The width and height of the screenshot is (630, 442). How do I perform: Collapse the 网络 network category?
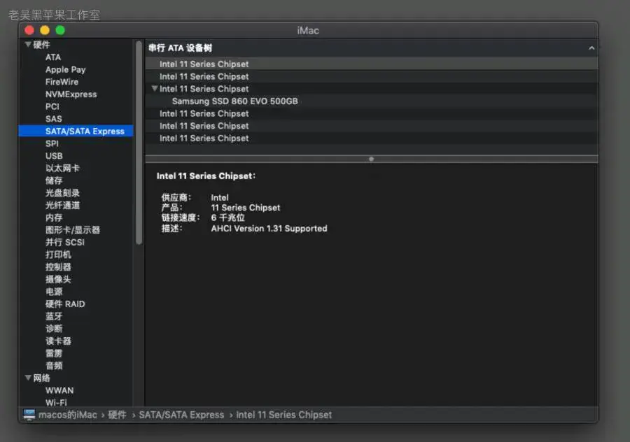tap(28, 378)
